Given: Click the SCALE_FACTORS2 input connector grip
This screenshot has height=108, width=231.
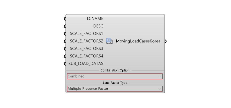Looking at the screenshot, I should click(65, 41).
